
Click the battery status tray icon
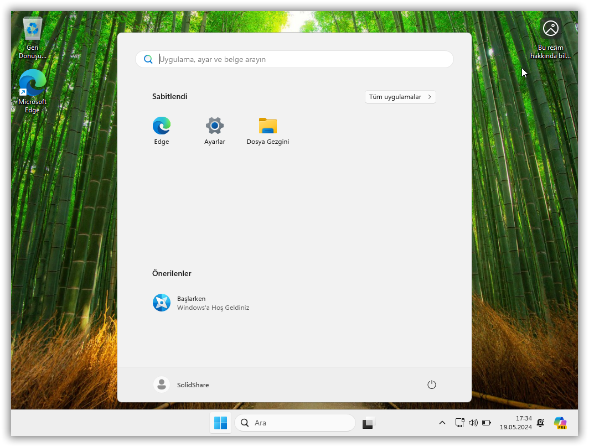tap(487, 423)
